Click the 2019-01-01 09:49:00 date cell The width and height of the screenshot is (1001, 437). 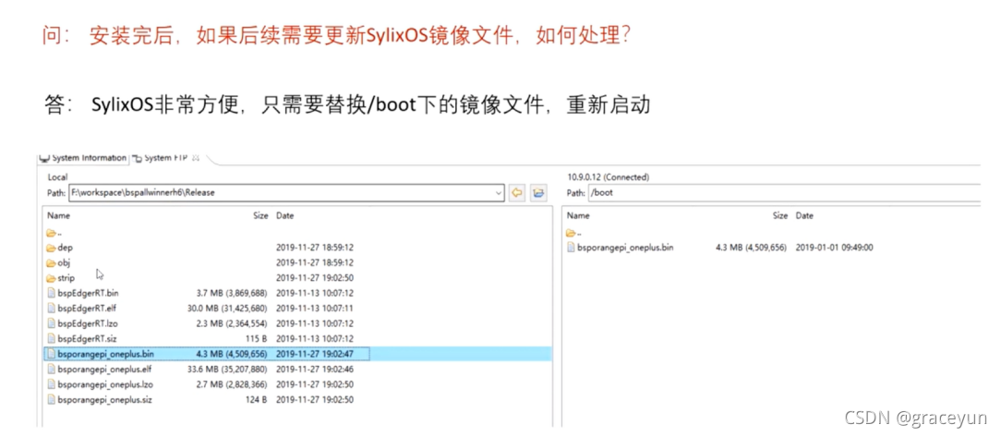click(x=835, y=248)
